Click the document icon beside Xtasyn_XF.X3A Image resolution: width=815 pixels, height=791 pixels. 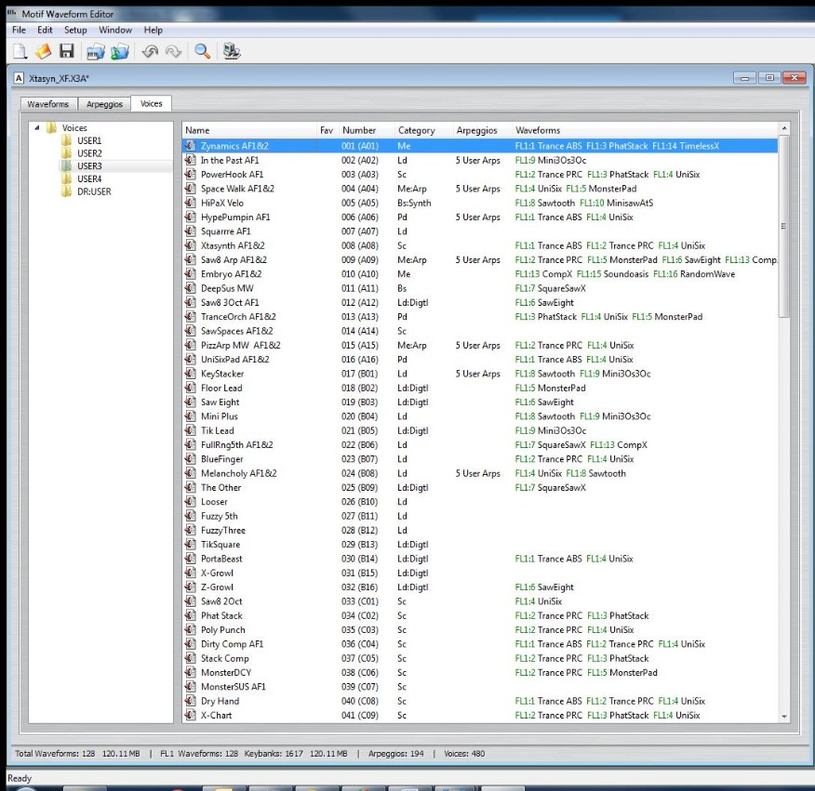coord(19,78)
